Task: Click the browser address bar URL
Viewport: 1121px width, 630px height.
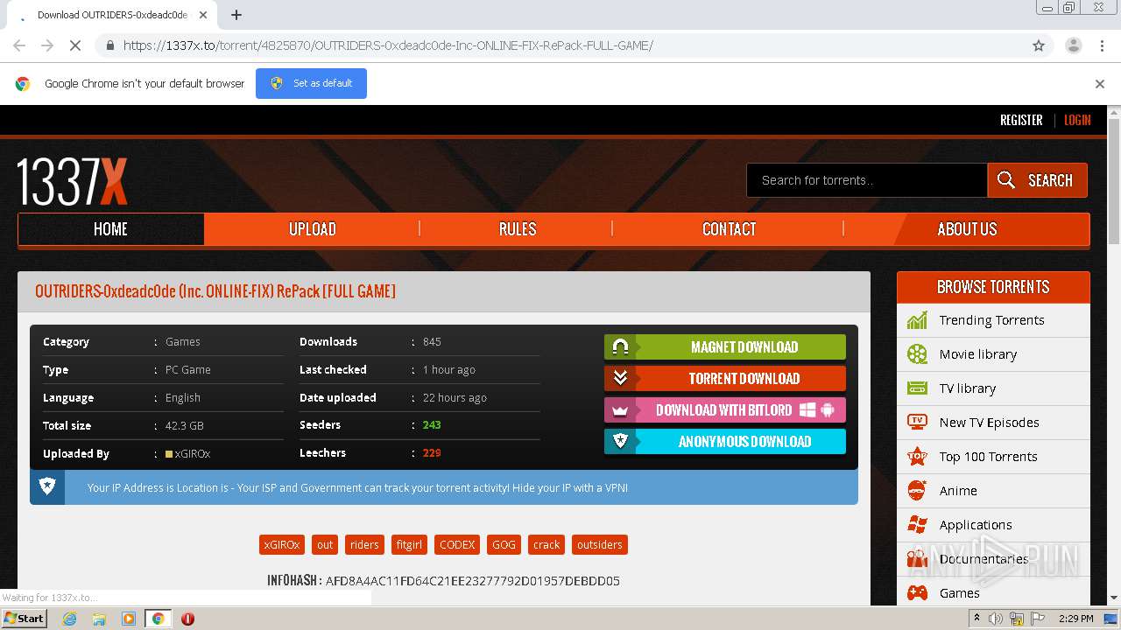Action: [x=388, y=45]
